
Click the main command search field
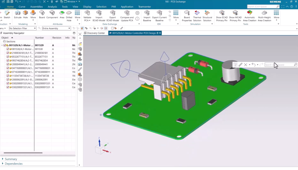pos(263,7)
